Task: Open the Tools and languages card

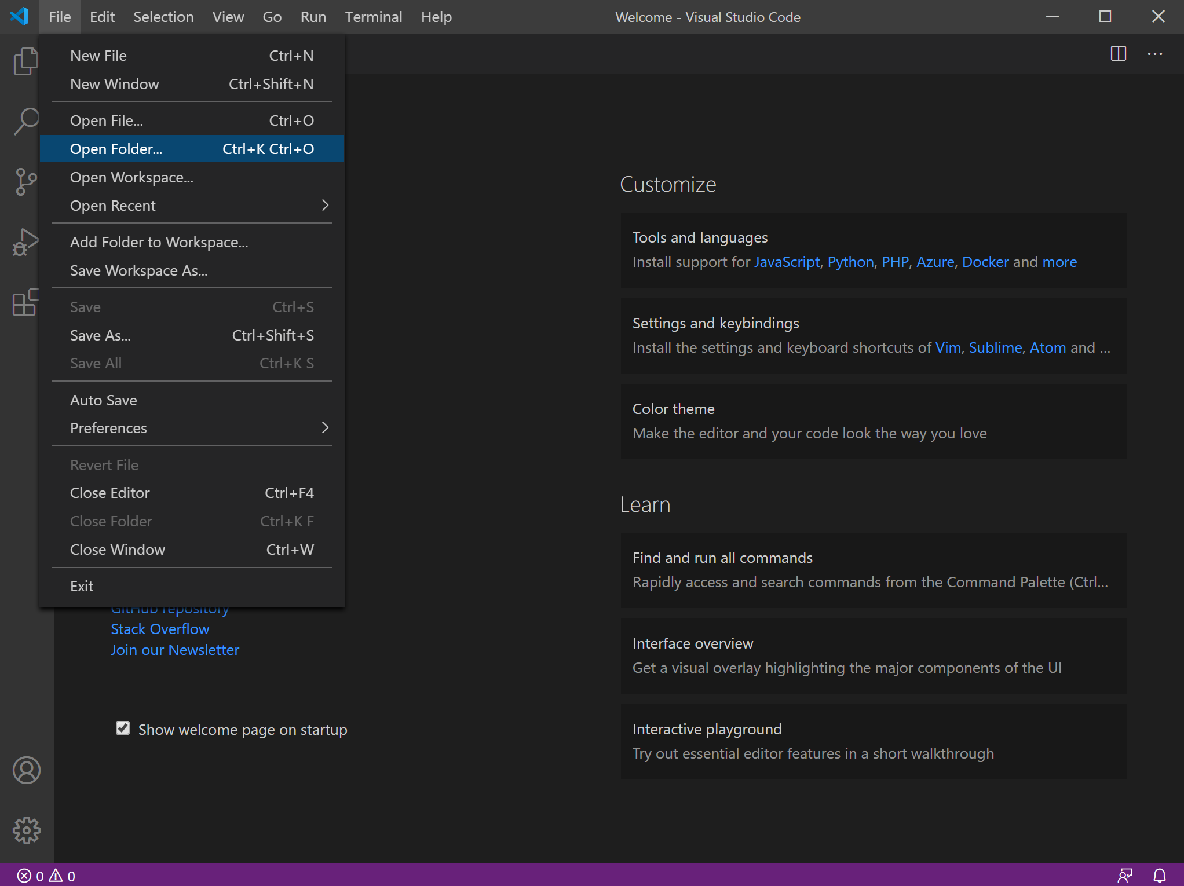Action: [874, 250]
